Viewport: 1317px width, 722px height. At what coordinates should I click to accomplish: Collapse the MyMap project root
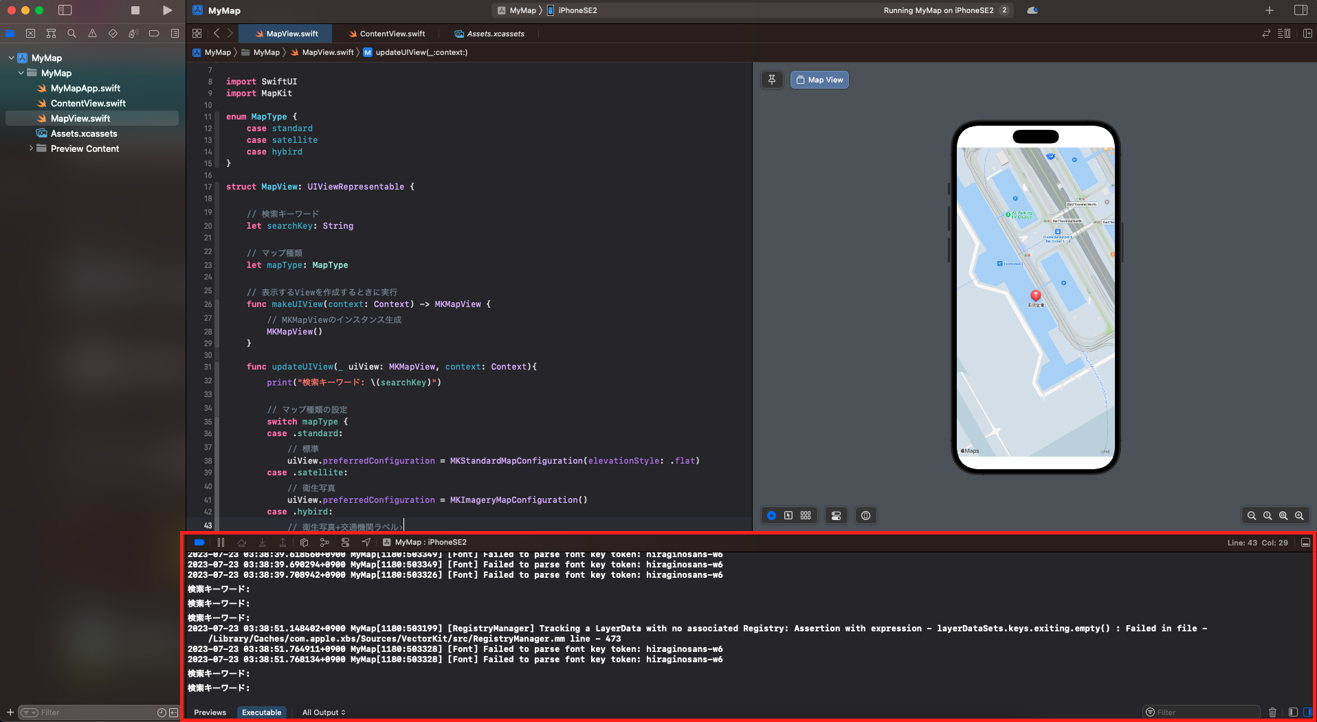tap(11, 58)
